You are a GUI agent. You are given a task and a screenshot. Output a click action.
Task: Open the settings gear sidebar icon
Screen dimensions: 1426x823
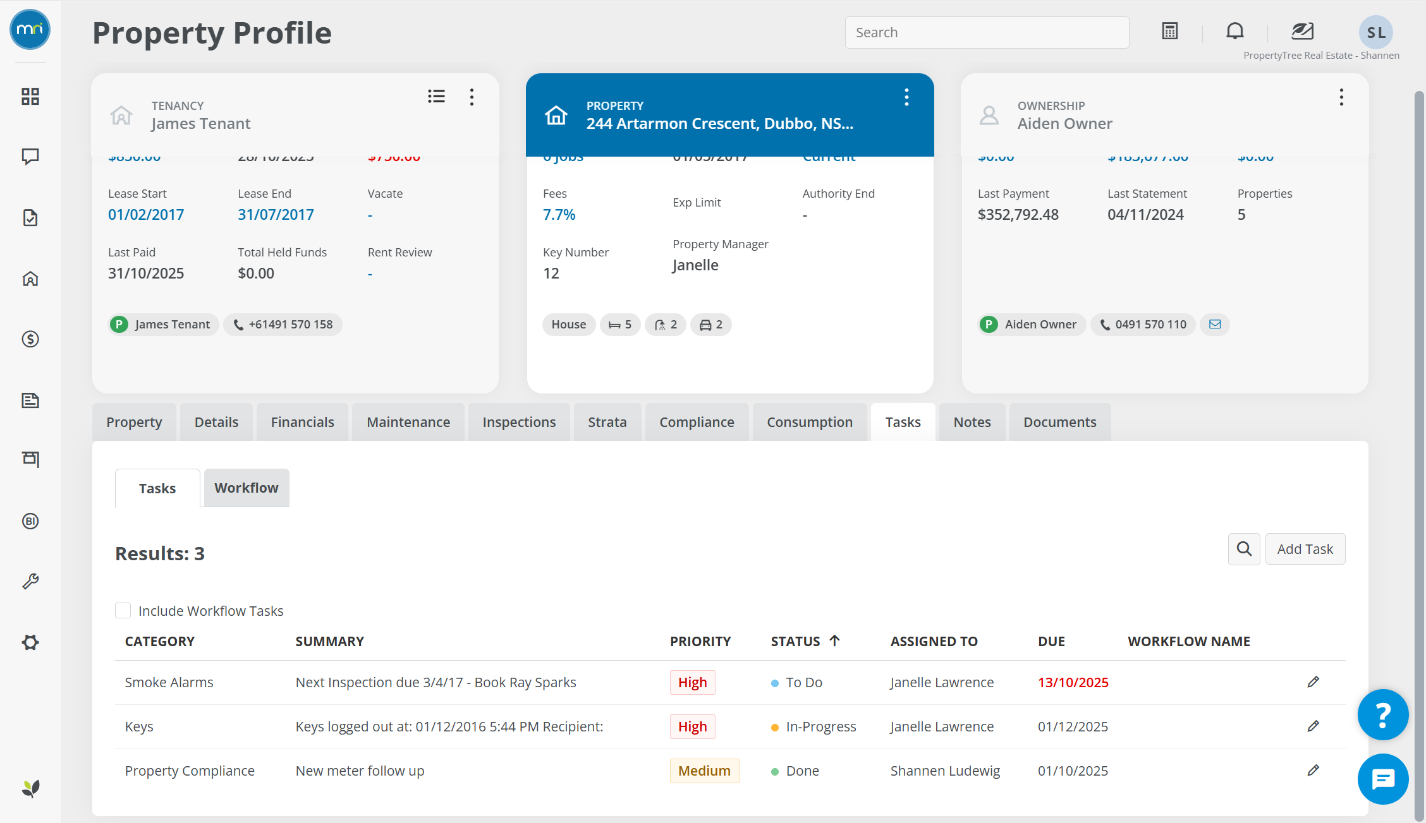[x=30, y=642]
